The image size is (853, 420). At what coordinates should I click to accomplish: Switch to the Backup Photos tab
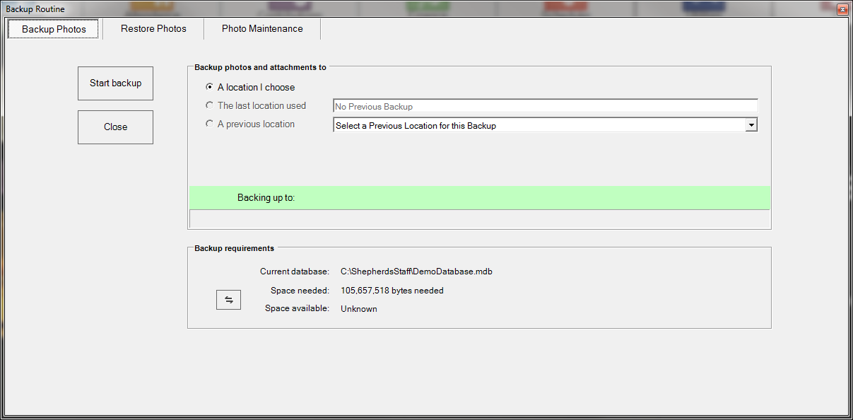(x=54, y=29)
